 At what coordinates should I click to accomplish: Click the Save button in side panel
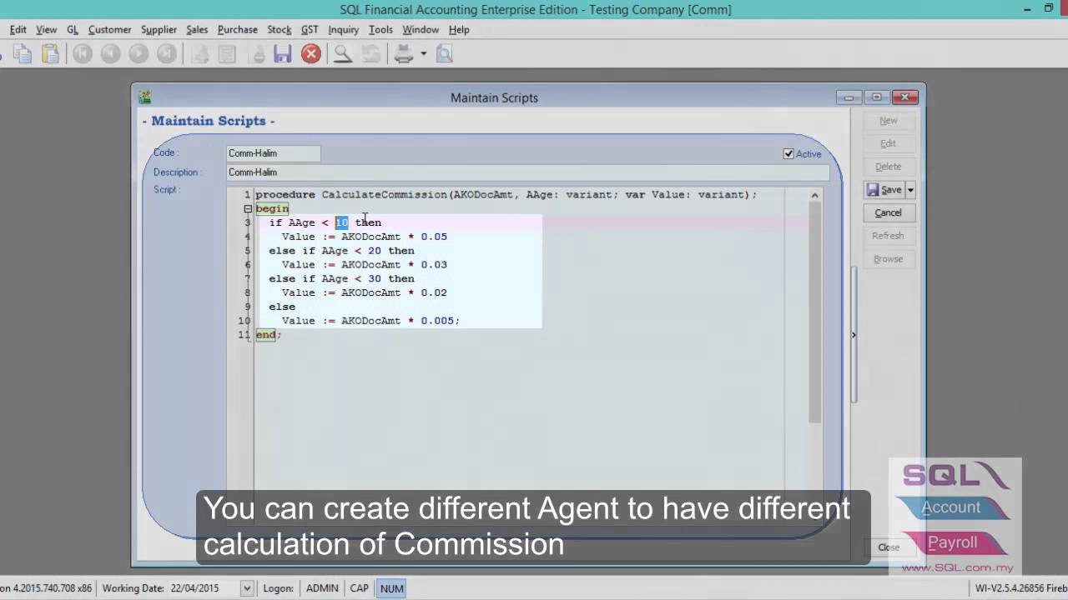[884, 190]
